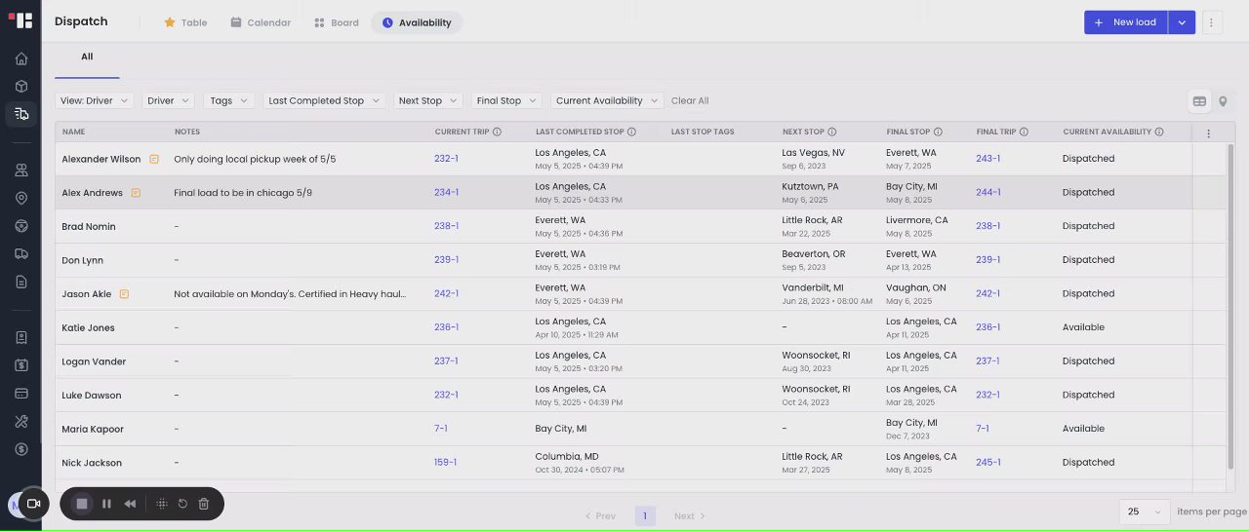Open current trip link 234-1

(446, 192)
